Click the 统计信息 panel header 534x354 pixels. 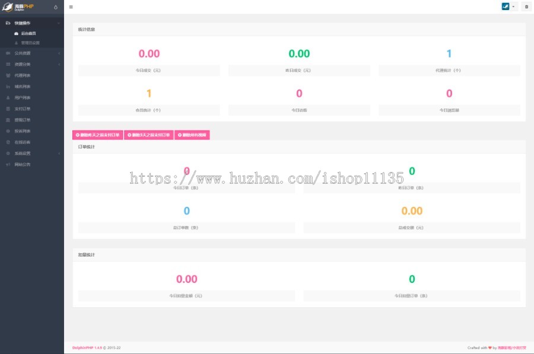coord(299,30)
